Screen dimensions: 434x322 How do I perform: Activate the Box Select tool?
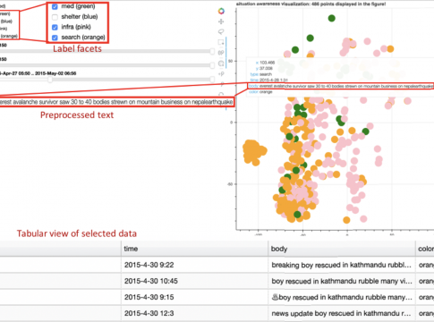point(221,42)
